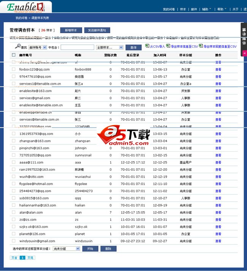Click the Excel icon before 导出样本回复信息至CSV
This screenshot has width=247, height=271.
[201, 46]
